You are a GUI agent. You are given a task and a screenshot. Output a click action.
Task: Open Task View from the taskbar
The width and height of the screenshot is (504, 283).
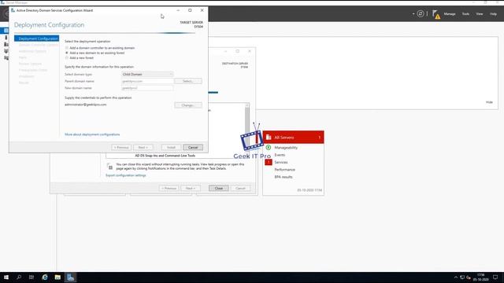point(31,277)
